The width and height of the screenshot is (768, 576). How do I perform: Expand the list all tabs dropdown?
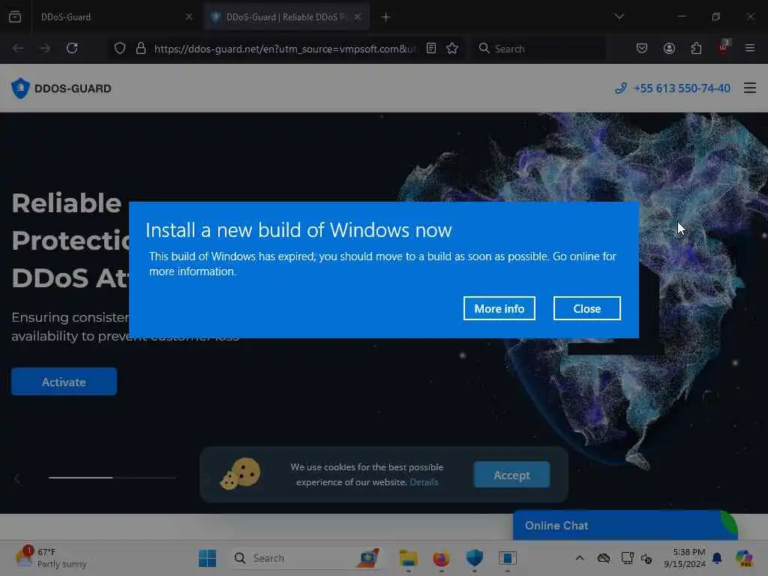coord(619,16)
